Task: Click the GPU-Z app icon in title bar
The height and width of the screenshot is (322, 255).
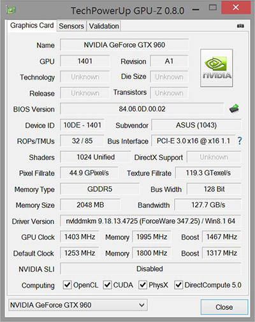Action: pyautogui.click(x=11, y=10)
